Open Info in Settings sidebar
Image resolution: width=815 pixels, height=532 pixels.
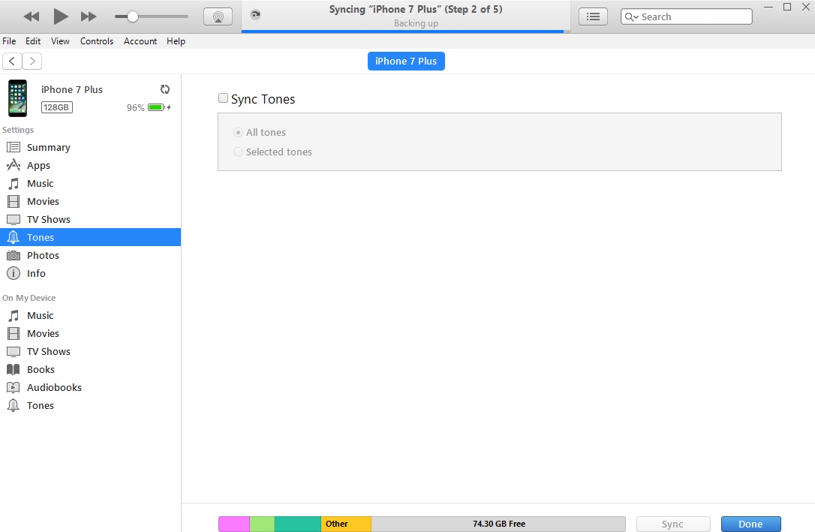click(x=91, y=273)
